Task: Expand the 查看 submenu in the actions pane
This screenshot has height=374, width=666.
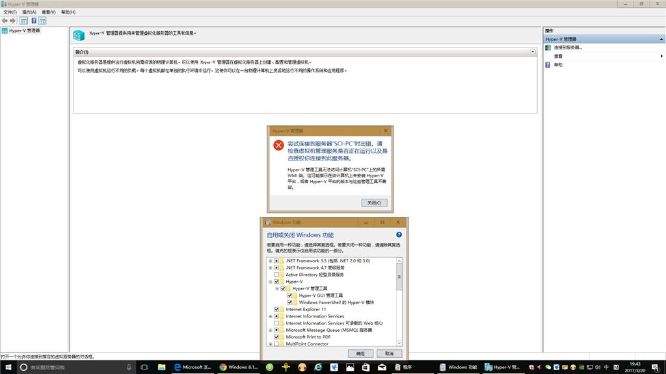Action: pyautogui.click(x=661, y=56)
